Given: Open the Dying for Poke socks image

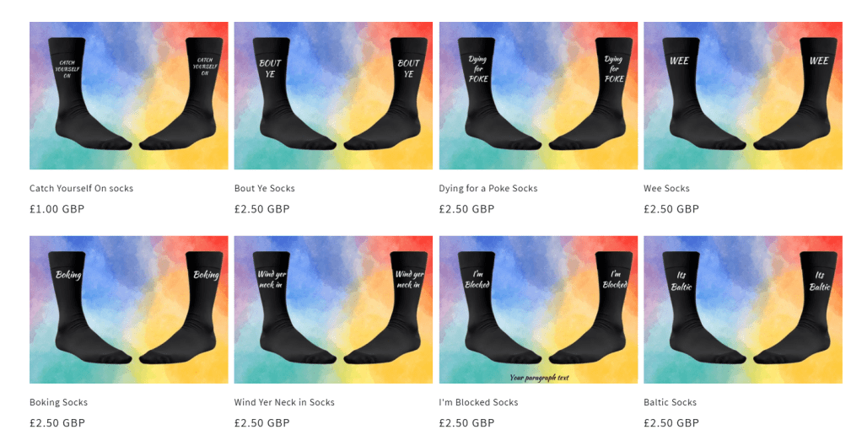Looking at the screenshot, I should [538, 95].
